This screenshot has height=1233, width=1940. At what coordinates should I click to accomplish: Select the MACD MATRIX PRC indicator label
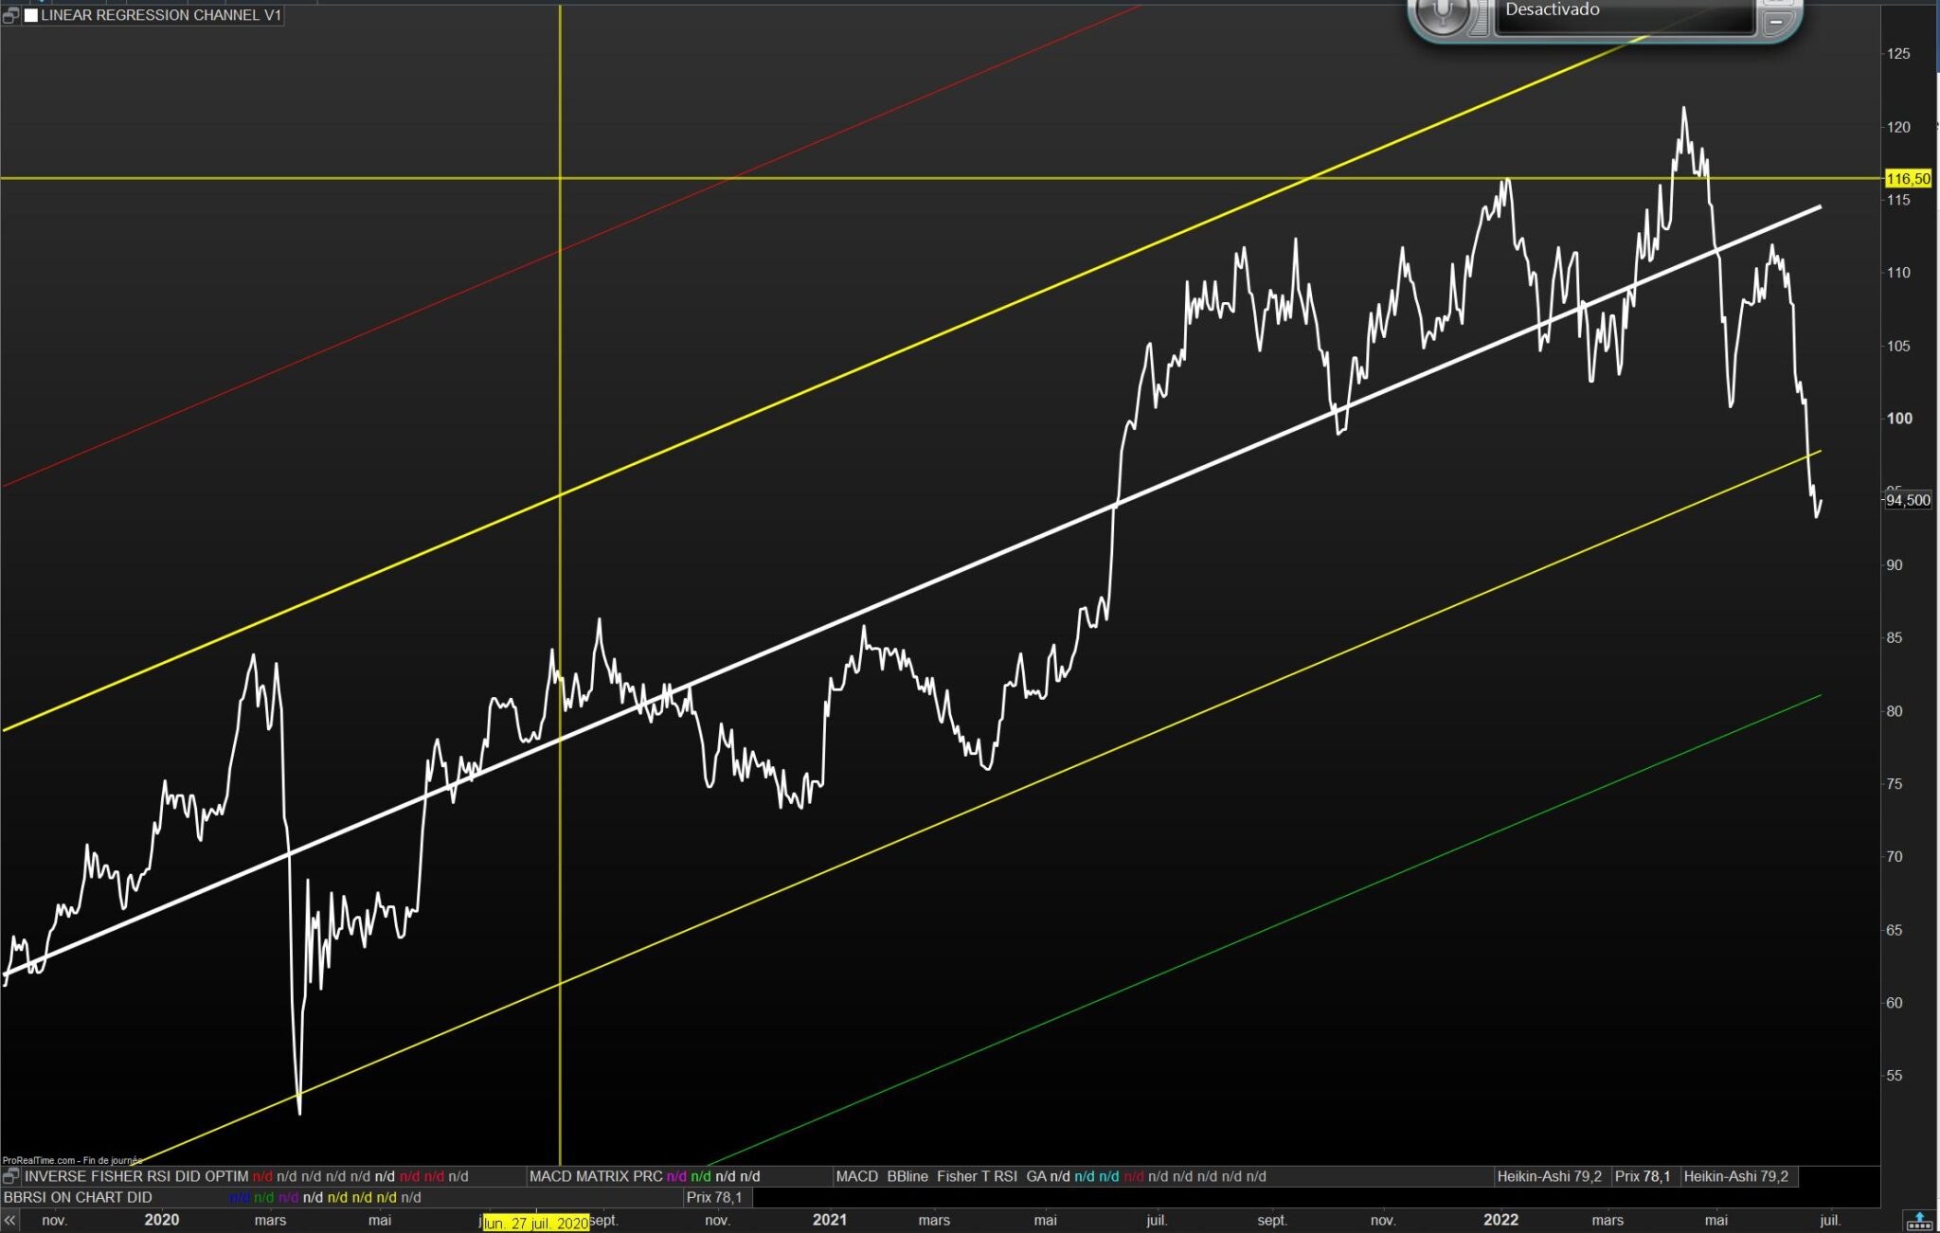pos(596,1176)
